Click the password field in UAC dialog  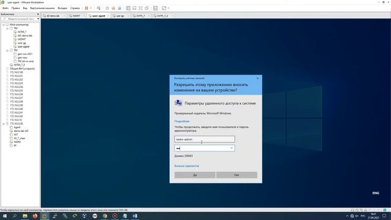[x=205, y=148]
